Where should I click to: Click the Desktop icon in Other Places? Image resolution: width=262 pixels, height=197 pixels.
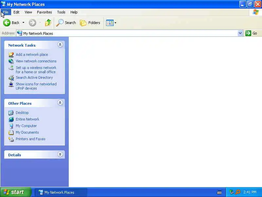(x=11, y=113)
